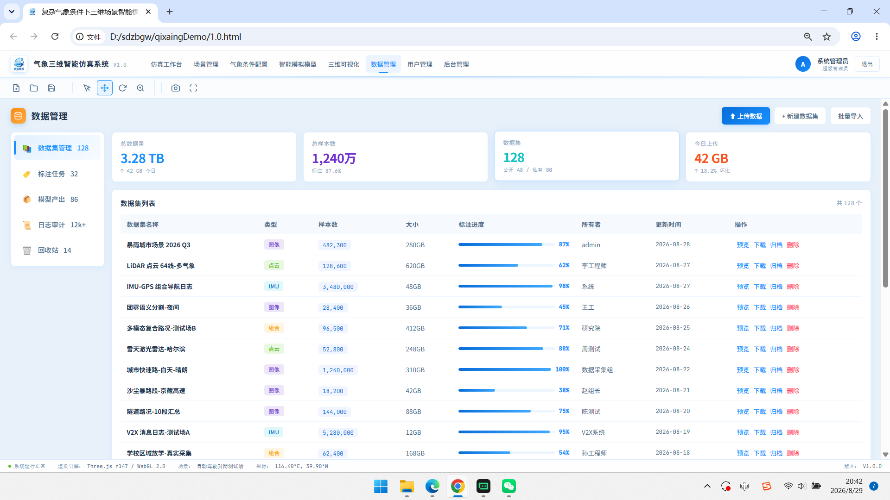Open the 三维可视化 tab
Screen dimensions: 890x500
343,64
